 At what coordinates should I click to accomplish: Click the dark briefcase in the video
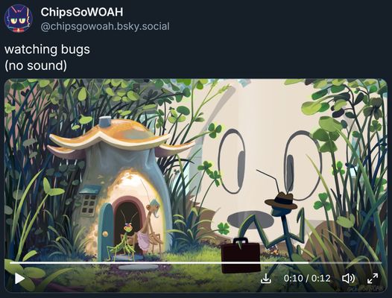click(x=241, y=255)
